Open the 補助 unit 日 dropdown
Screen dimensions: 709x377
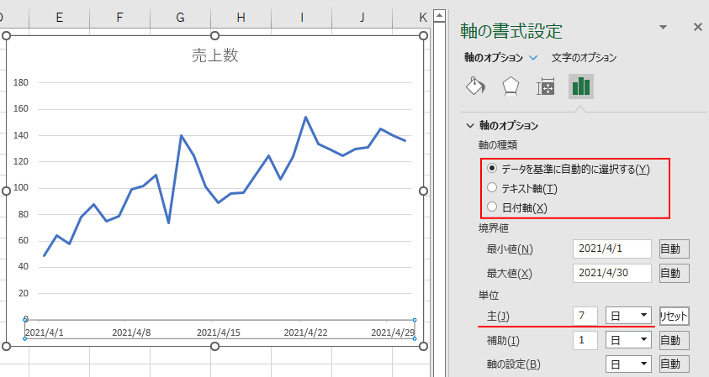(x=628, y=340)
